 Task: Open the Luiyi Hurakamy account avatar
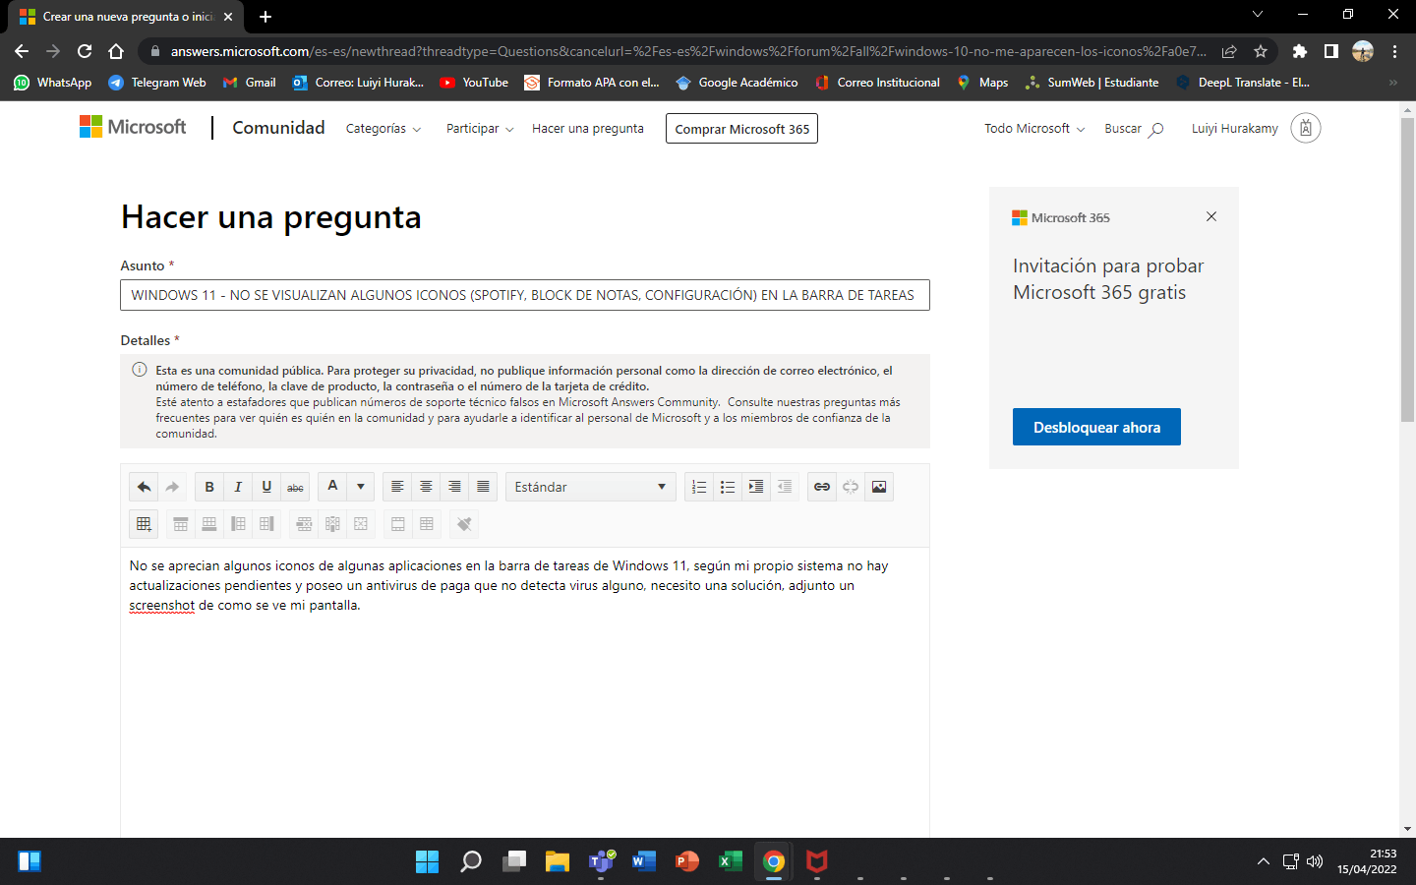click(1305, 128)
